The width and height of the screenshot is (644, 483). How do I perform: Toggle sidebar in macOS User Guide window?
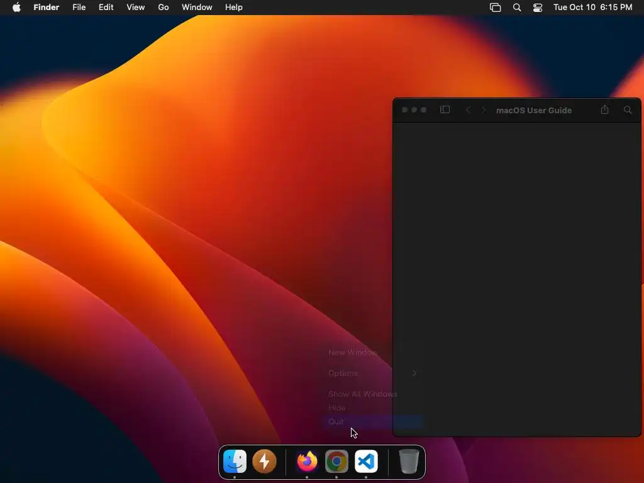pos(445,109)
